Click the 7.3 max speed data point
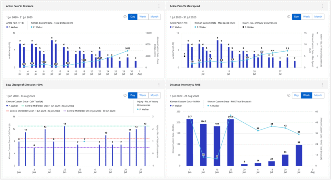Image resolution: width=332 pixels, height=181 pixels. (287, 51)
